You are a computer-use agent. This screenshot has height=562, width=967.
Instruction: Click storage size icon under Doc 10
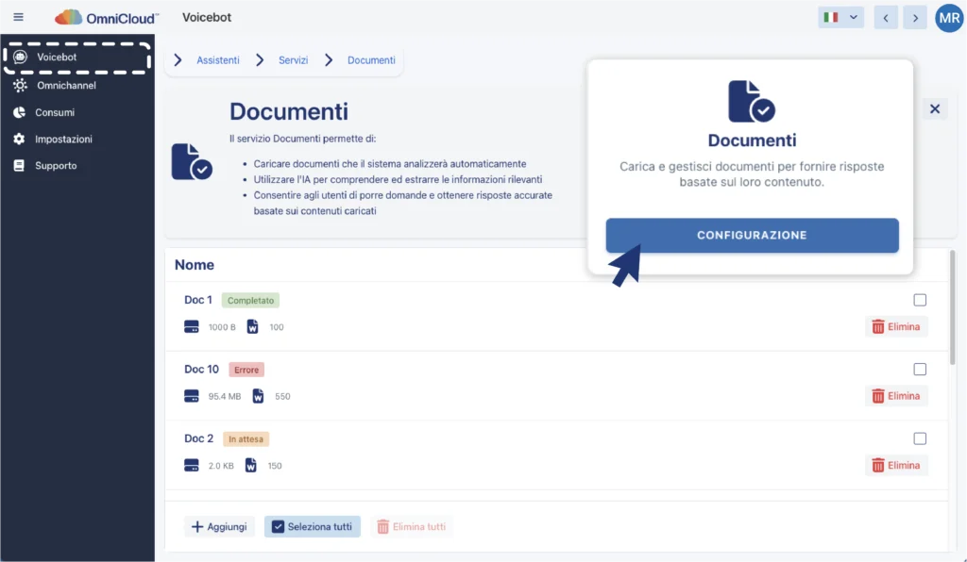pyautogui.click(x=192, y=396)
